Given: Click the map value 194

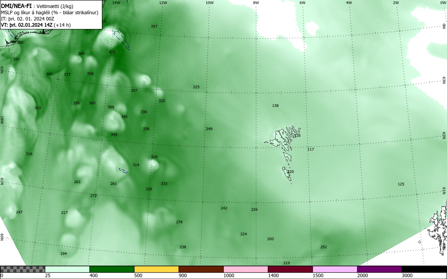Looking at the screenshot, I should click(x=63, y=254).
